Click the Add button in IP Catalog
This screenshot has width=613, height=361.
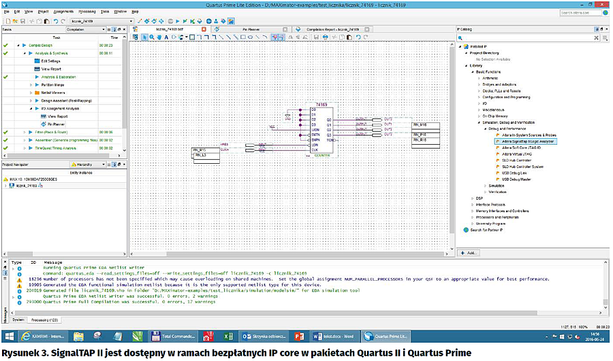point(469,252)
